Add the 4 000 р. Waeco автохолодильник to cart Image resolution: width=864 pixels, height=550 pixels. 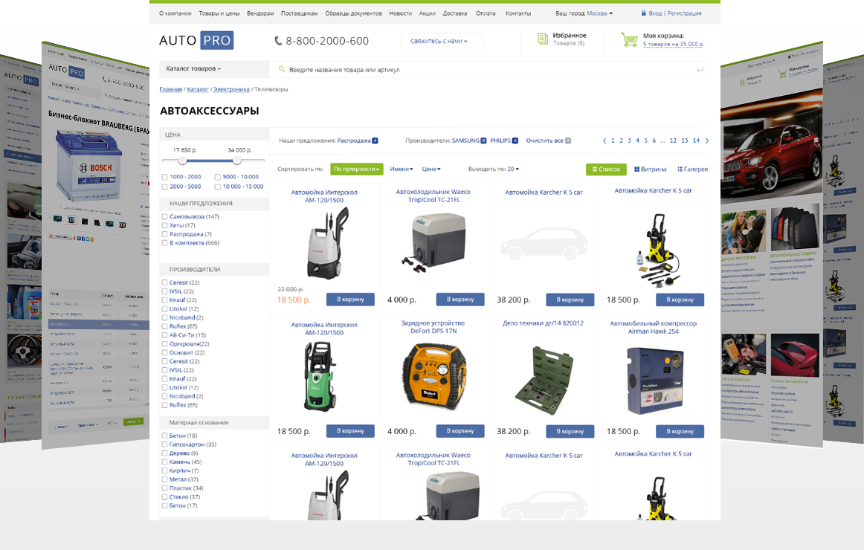(460, 300)
